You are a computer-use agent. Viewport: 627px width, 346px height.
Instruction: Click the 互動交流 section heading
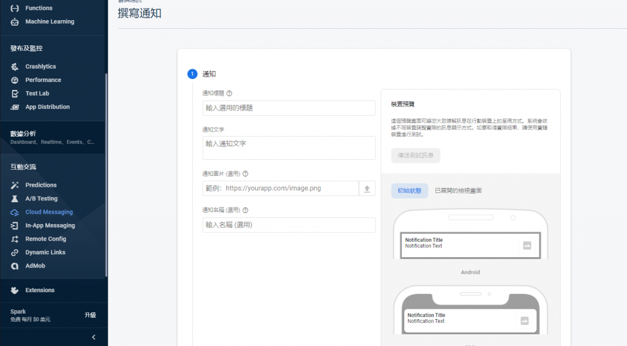tap(23, 167)
